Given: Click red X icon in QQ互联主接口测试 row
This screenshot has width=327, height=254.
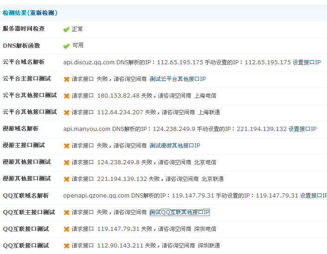Looking at the screenshot, I should click(66, 212).
